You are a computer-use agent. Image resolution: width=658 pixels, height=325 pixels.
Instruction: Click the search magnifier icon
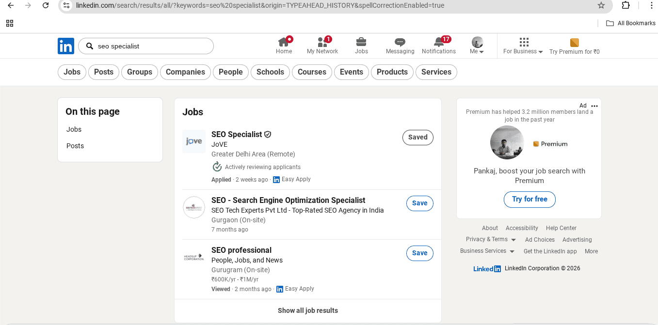point(89,46)
